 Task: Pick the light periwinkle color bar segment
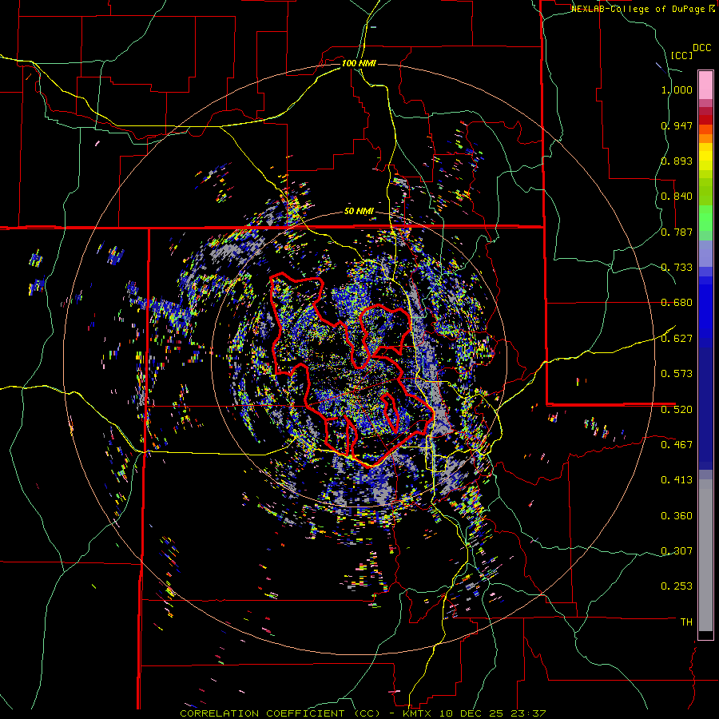[x=705, y=253]
